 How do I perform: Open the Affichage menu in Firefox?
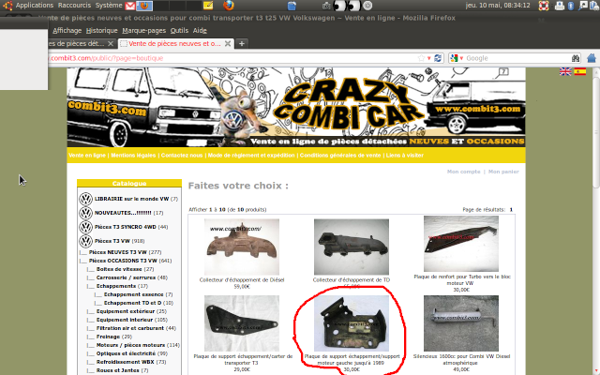point(67,31)
